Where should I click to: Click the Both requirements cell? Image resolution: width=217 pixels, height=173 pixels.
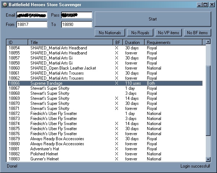[x=151, y=83]
